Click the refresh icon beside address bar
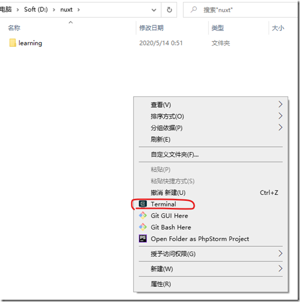Viewport: 300px width, 302px height. point(169,10)
